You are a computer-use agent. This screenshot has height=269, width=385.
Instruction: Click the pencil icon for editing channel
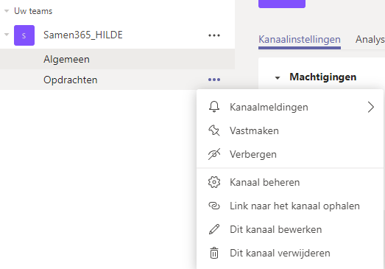point(214,229)
